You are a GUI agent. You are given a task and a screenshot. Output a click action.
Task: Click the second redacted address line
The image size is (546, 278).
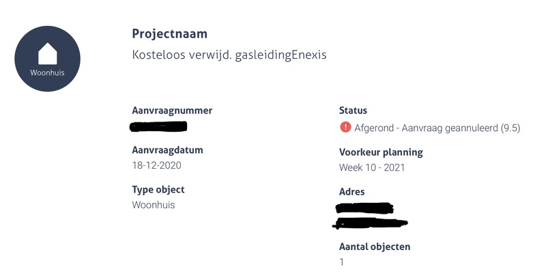coord(372,221)
